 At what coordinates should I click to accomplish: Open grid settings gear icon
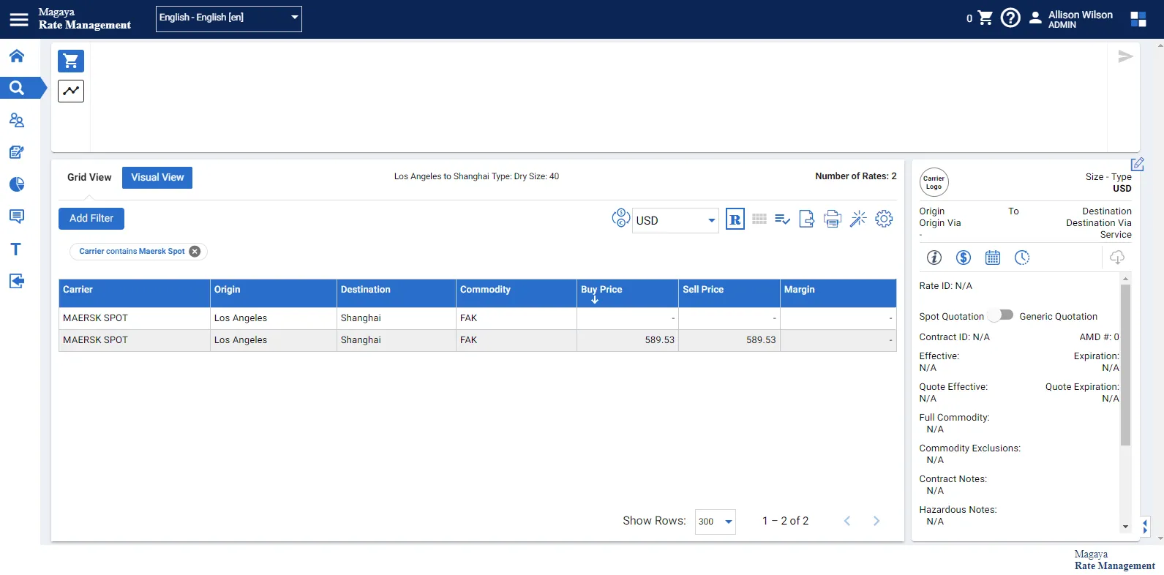(884, 219)
